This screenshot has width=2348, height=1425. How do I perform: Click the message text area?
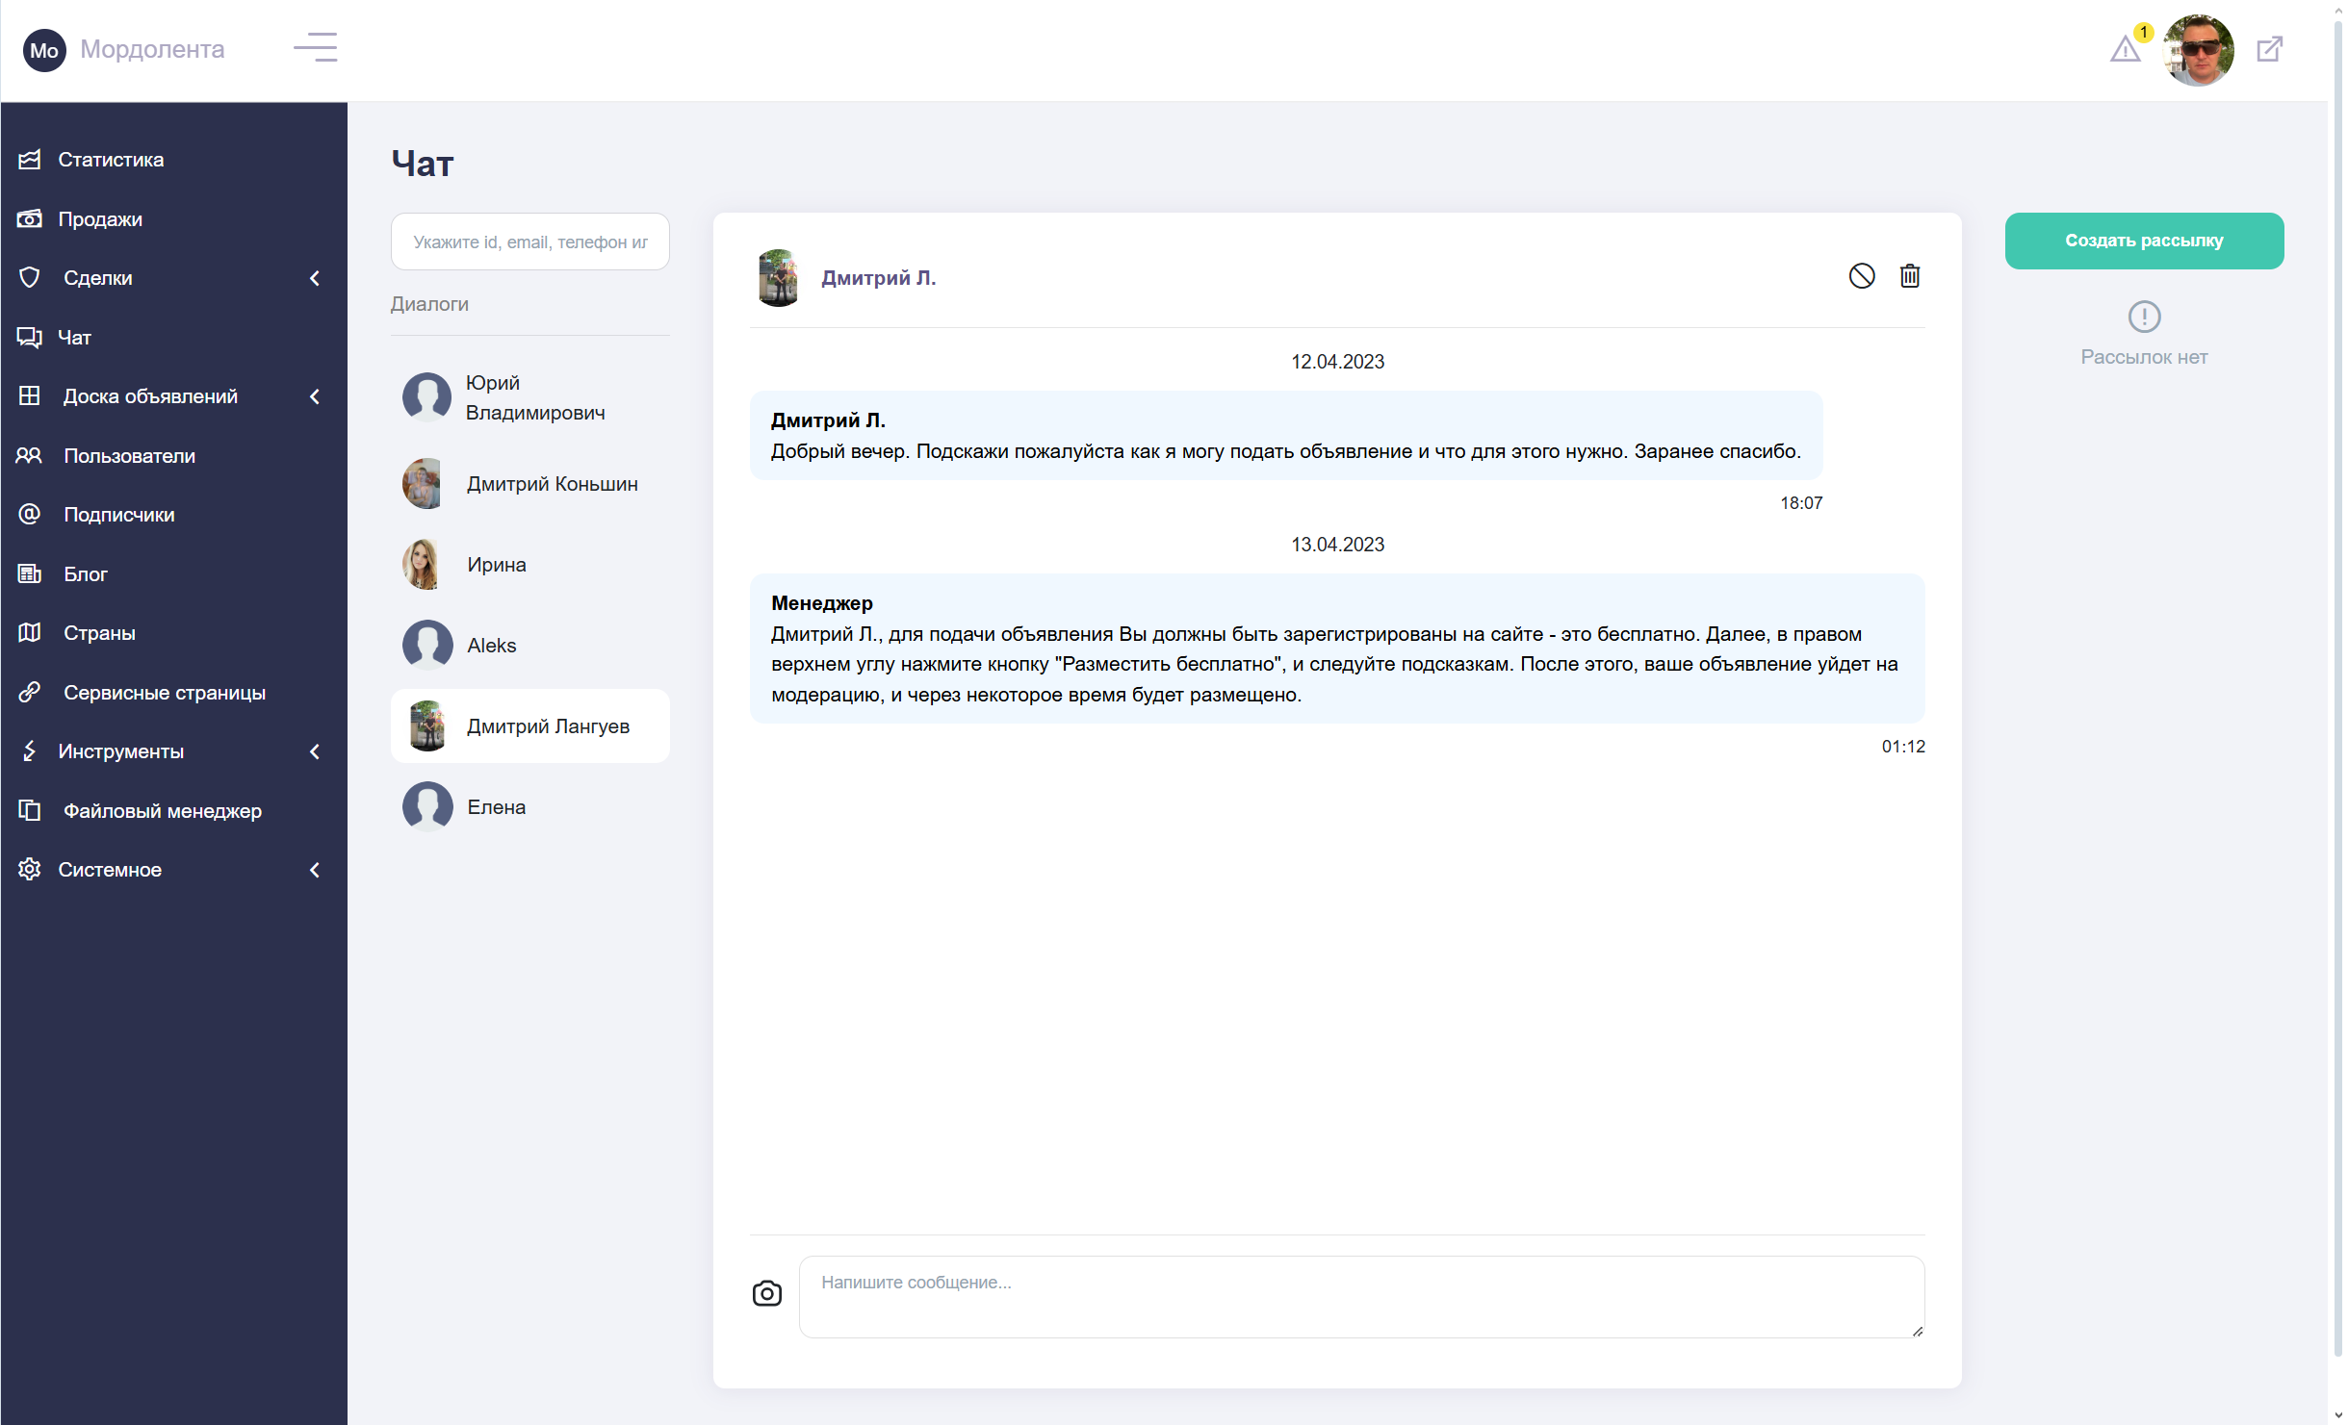[1360, 1296]
